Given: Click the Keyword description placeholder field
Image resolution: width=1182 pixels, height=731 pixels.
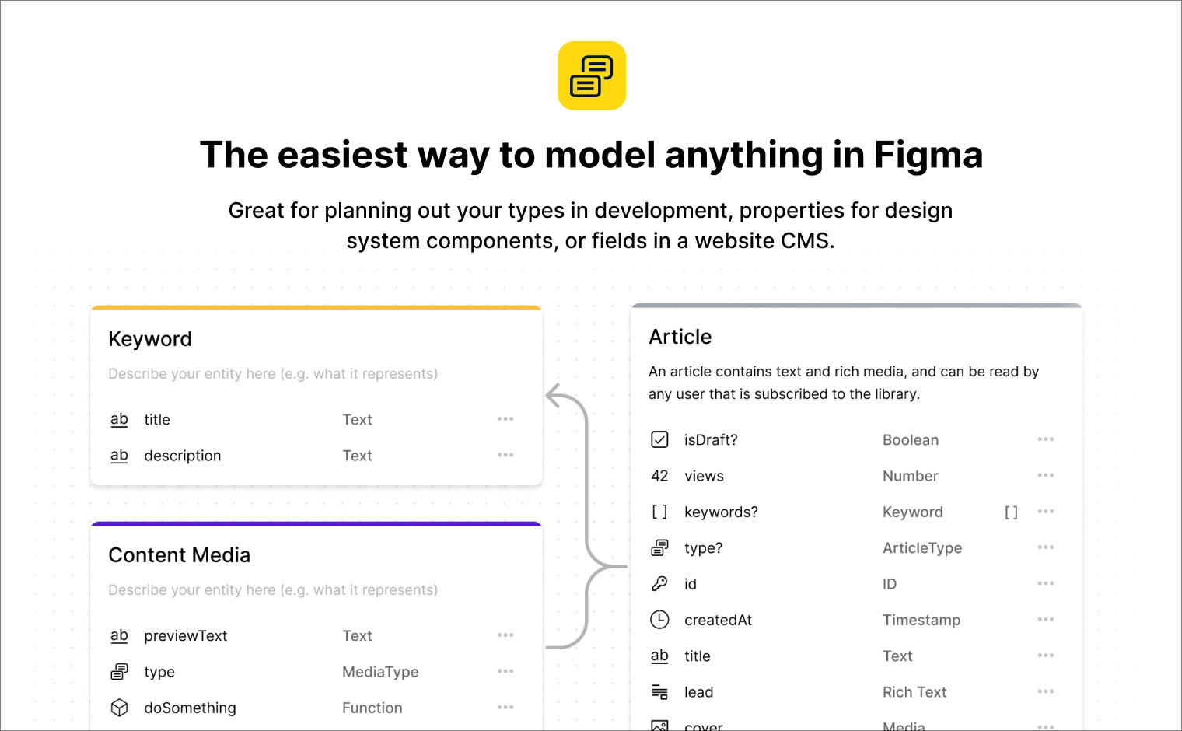Looking at the screenshot, I should point(272,373).
